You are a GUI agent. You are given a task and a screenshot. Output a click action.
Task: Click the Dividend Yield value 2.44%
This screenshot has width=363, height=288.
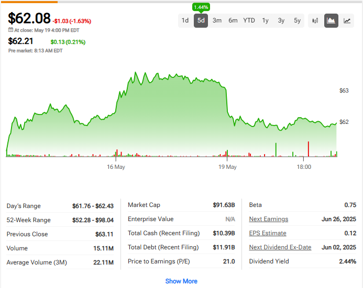click(348, 261)
